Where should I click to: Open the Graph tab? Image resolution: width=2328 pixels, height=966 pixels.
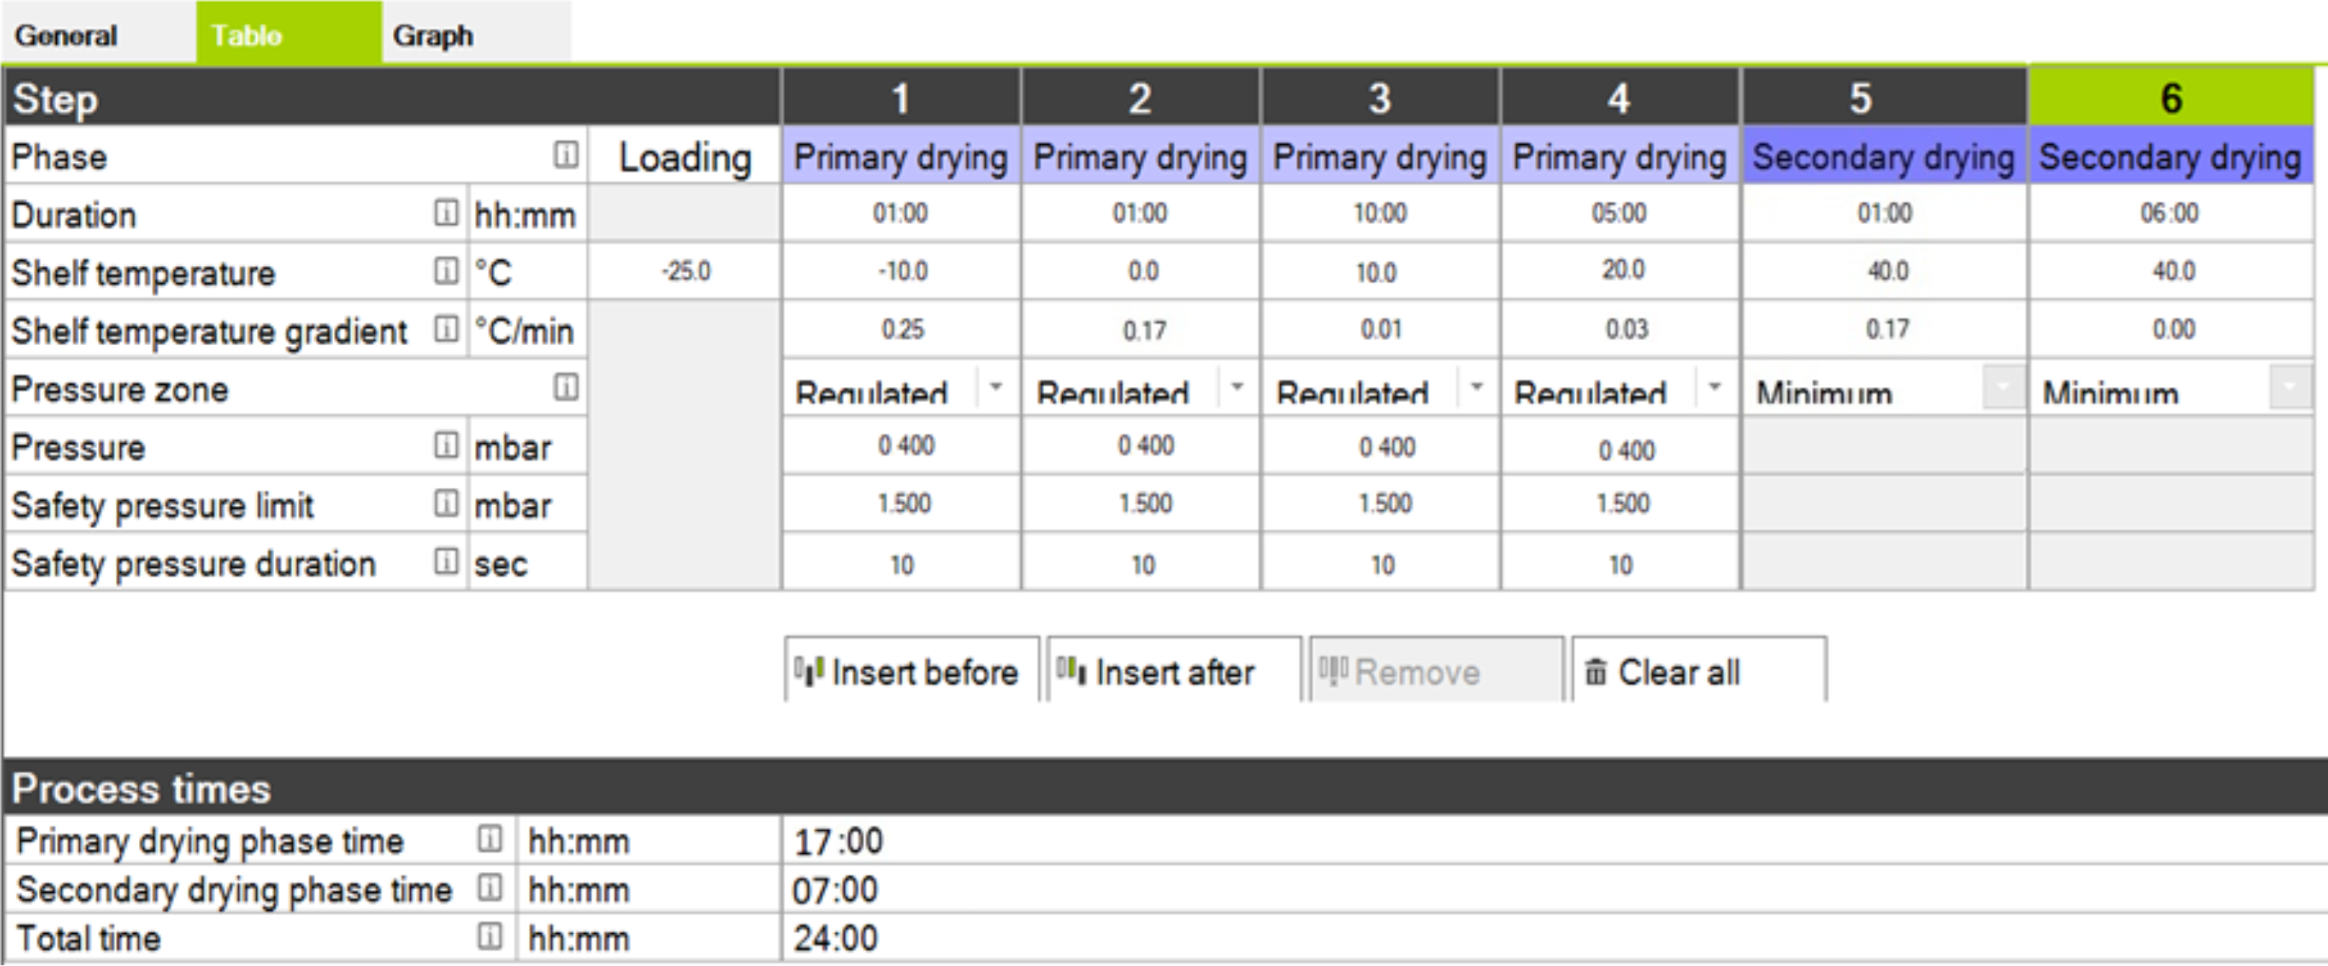pyautogui.click(x=433, y=35)
